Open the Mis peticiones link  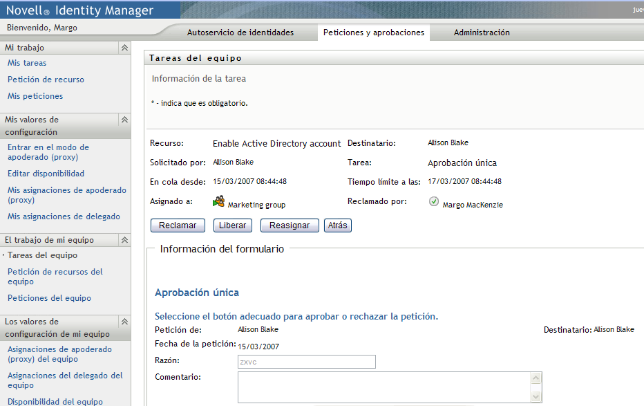point(35,95)
